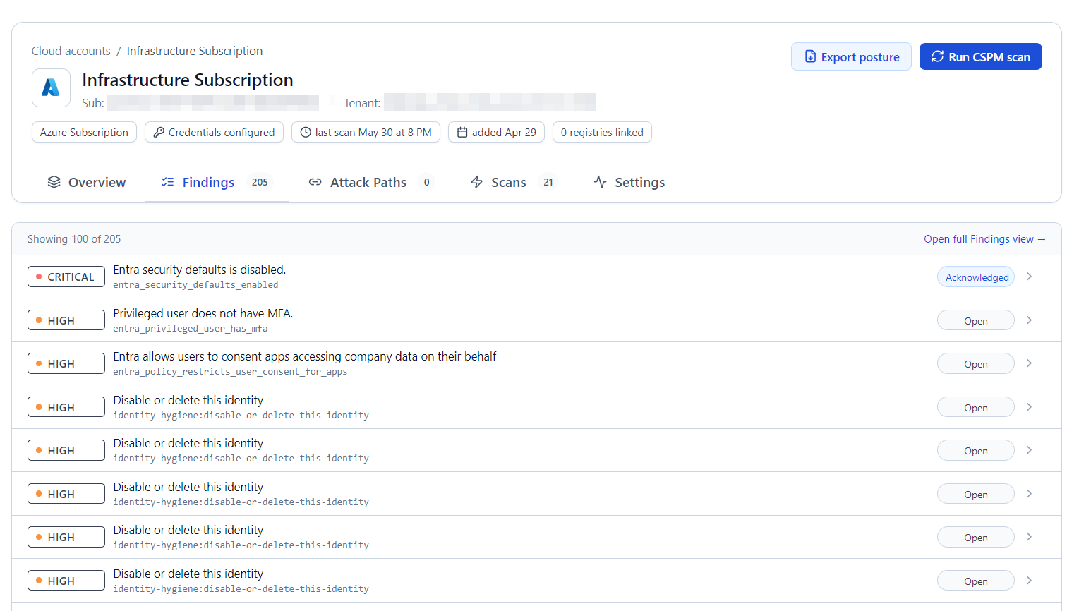
Task: Expand the Privileged user MFA finding chevron
Action: (1030, 320)
